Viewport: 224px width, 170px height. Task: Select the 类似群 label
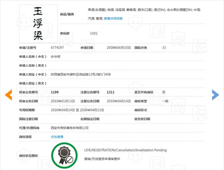(65, 34)
